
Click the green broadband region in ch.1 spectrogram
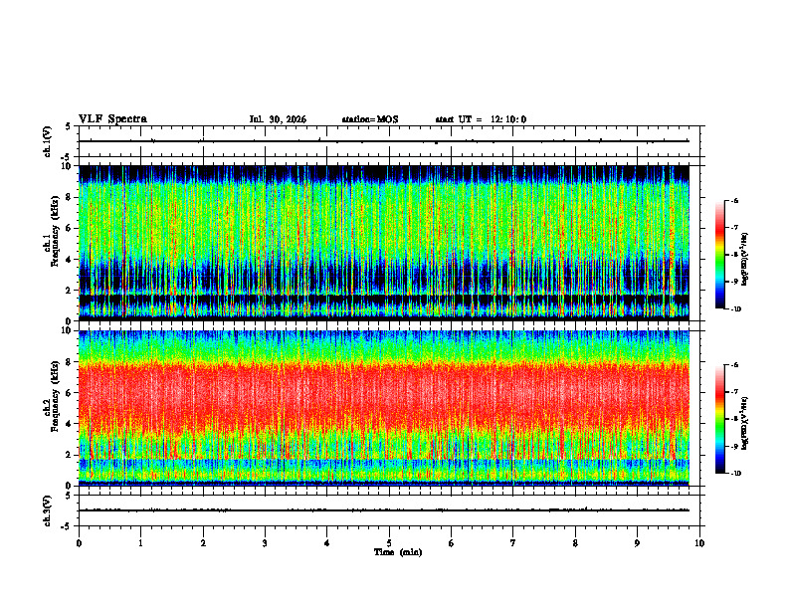pos(384,219)
